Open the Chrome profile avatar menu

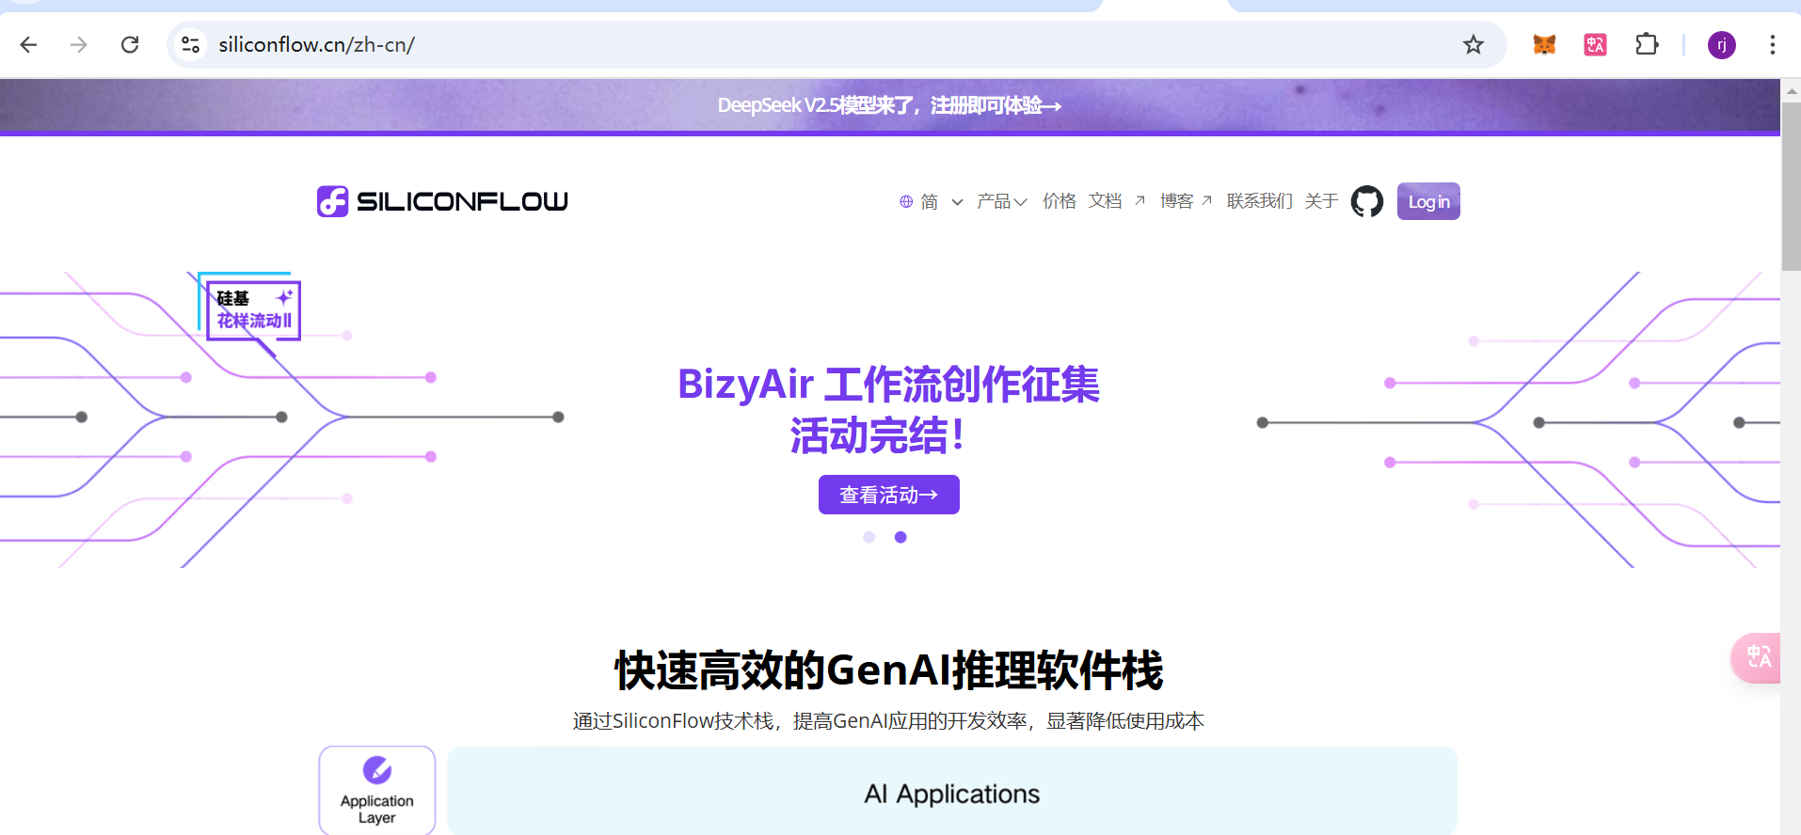point(1722,44)
